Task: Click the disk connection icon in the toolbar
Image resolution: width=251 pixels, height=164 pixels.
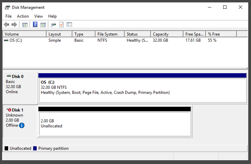Action: 53,24
